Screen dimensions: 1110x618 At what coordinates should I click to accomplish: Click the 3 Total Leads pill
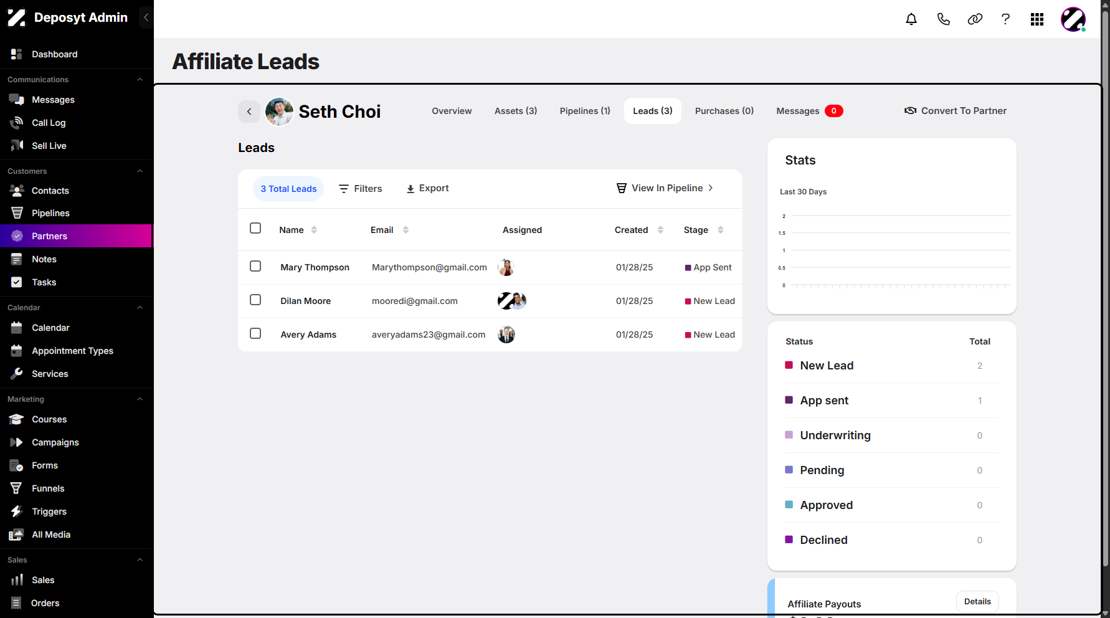point(288,189)
